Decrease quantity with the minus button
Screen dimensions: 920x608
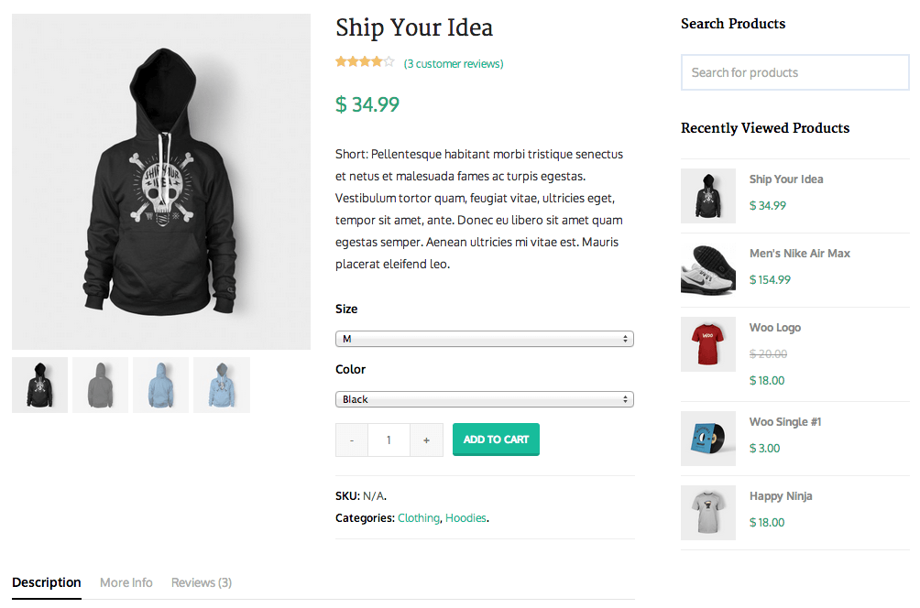[352, 440]
